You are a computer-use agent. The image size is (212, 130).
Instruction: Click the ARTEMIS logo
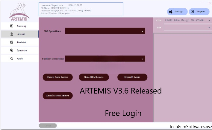pos(19,11)
